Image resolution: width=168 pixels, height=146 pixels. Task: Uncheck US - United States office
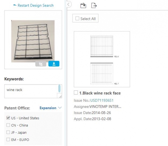[8, 118]
